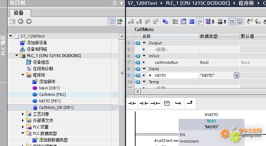This screenshot has height=146, width=266.
Task: Collapse the S7_1200Test project node
Action: pos(11,36)
